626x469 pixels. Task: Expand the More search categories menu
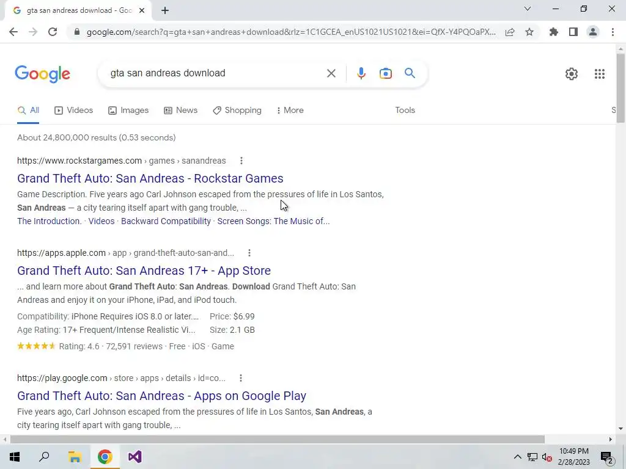point(290,111)
